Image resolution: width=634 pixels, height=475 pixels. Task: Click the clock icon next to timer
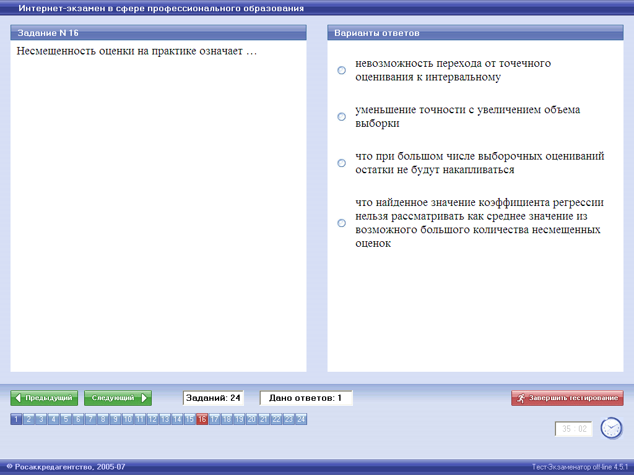(x=611, y=428)
